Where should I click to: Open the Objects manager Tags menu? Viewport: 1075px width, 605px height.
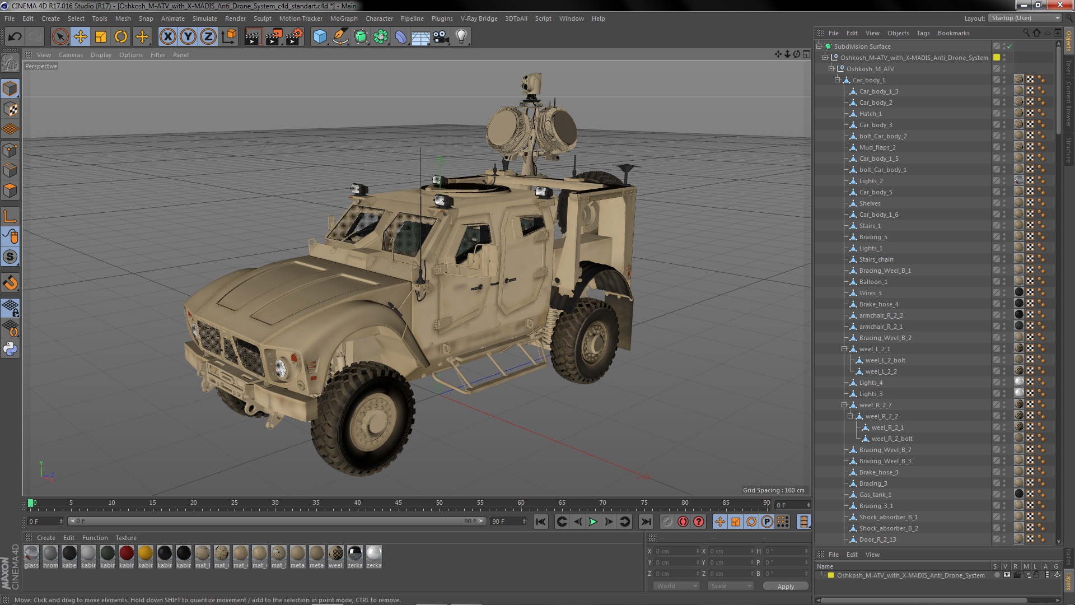pos(923,33)
